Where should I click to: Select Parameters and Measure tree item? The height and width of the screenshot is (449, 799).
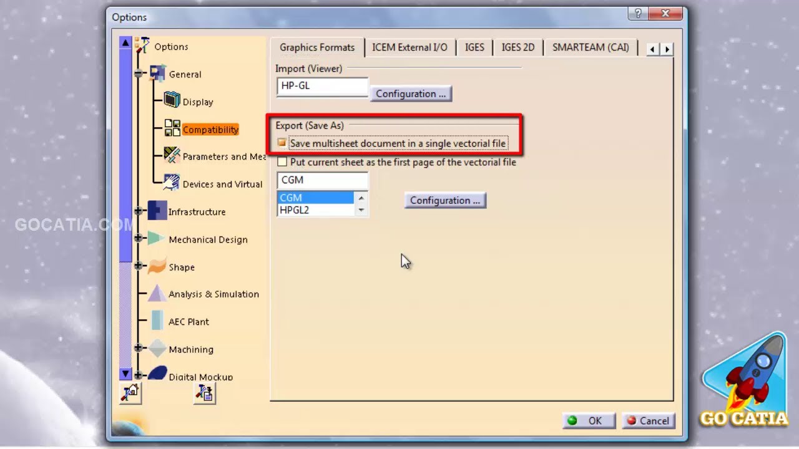point(224,157)
